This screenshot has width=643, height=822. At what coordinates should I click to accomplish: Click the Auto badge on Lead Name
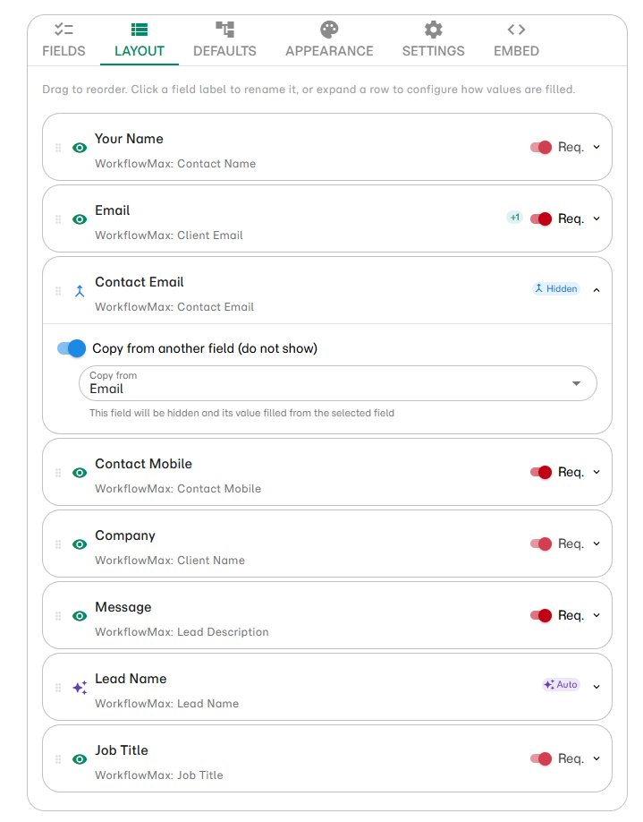coord(561,684)
